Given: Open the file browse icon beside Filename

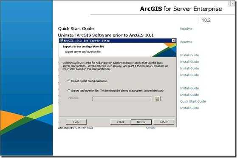Looking at the screenshot, I should pyautogui.click(x=157, y=99).
